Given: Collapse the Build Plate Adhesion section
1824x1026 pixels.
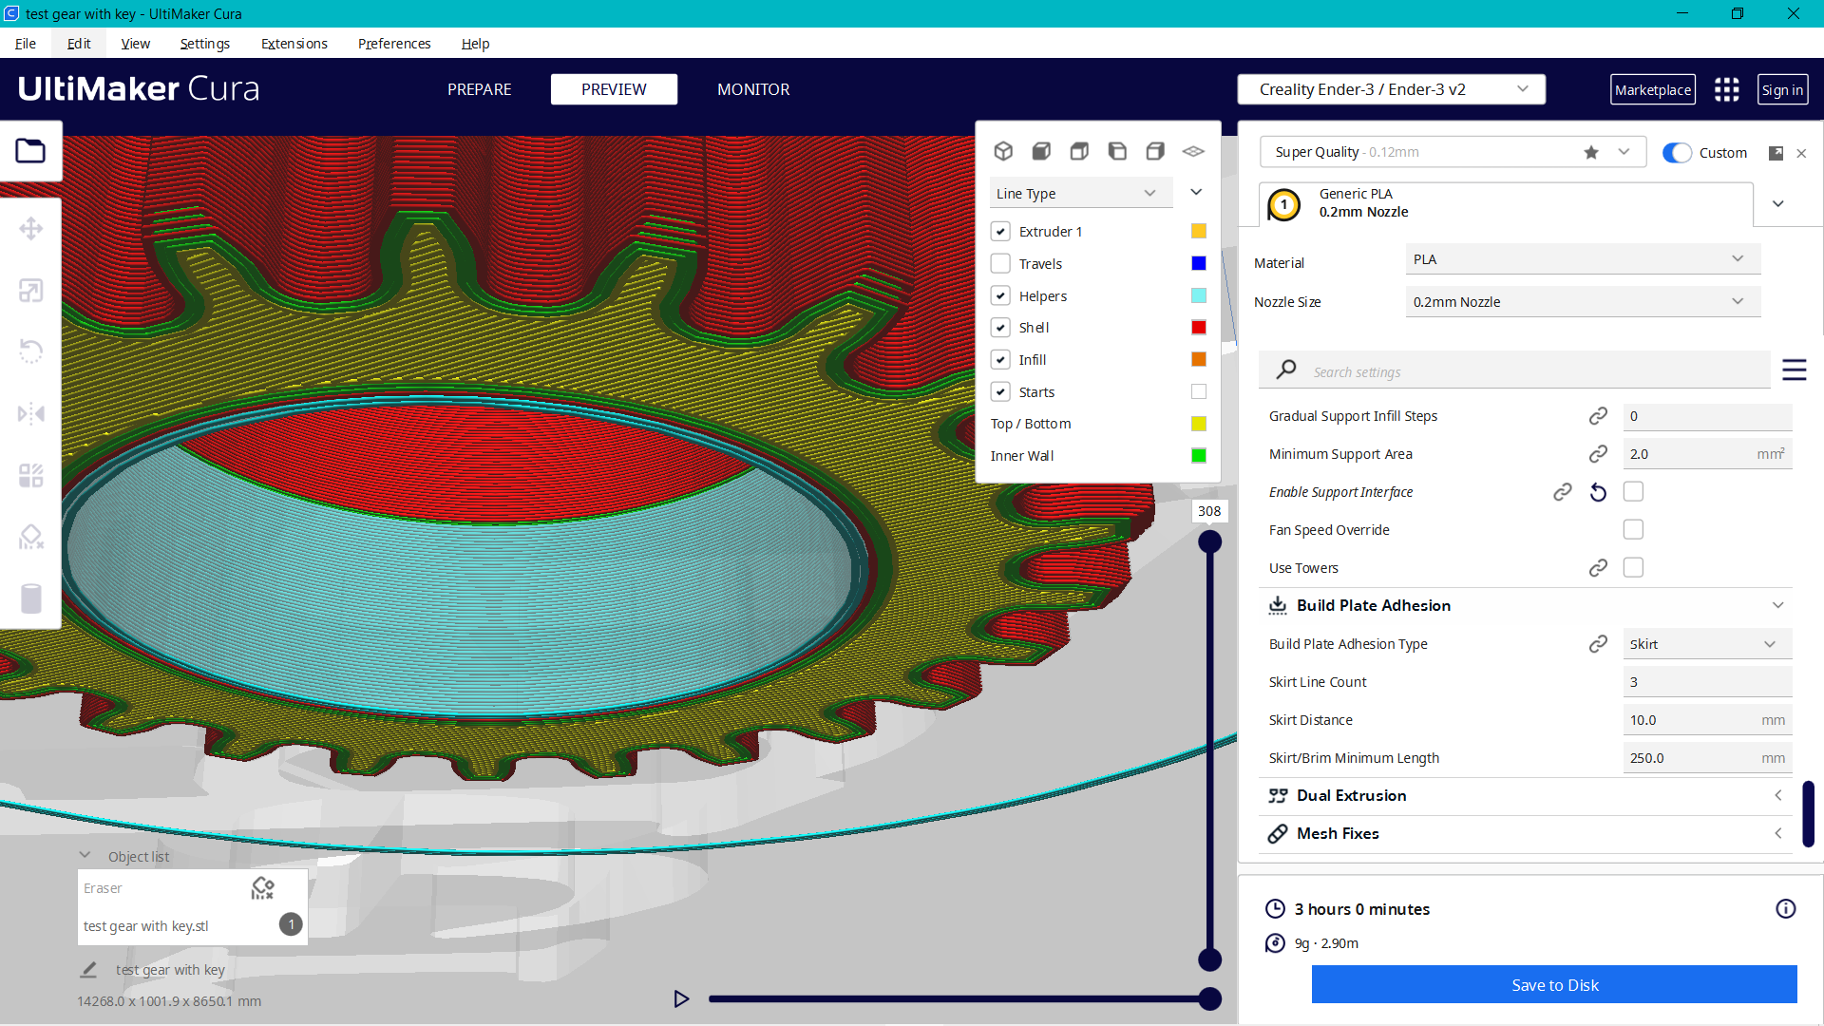Looking at the screenshot, I should coord(1778,604).
